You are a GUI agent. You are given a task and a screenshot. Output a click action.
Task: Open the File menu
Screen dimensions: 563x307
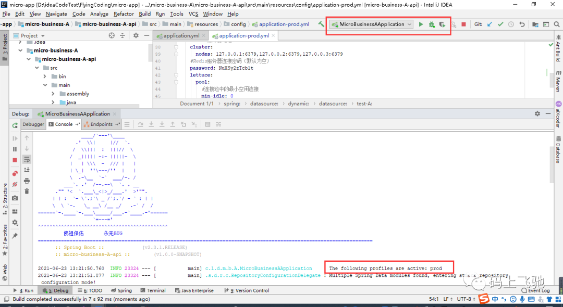click(x=6, y=14)
